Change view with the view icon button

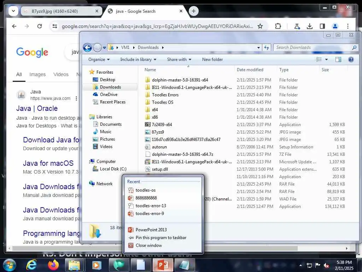[x=319, y=59]
